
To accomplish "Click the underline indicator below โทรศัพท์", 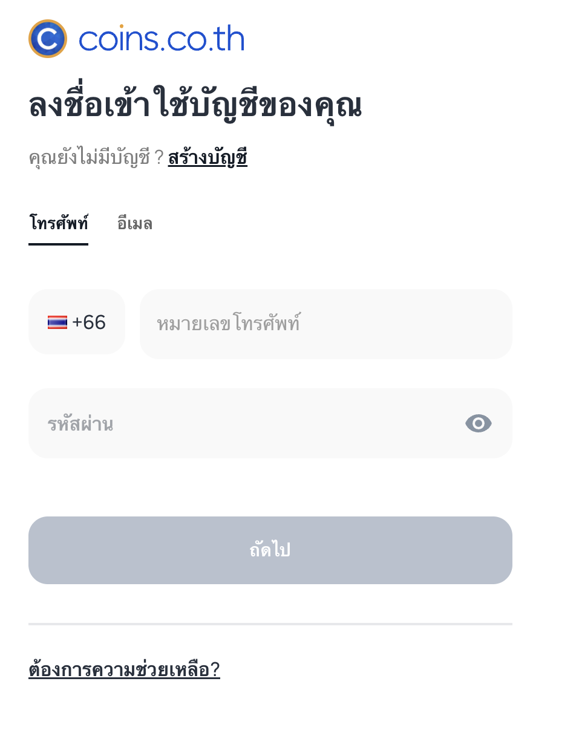I will click(59, 244).
